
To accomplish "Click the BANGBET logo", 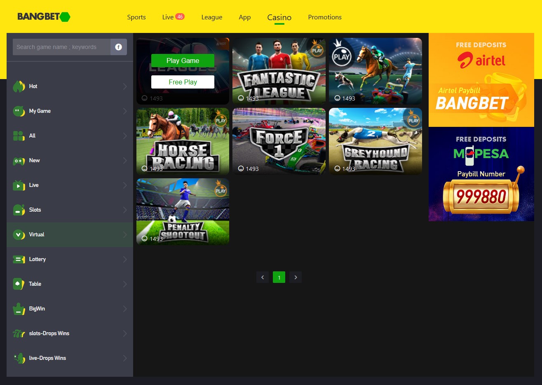I will (44, 17).
